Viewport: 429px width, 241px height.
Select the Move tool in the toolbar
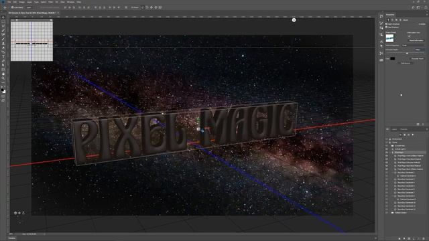[3, 17]
